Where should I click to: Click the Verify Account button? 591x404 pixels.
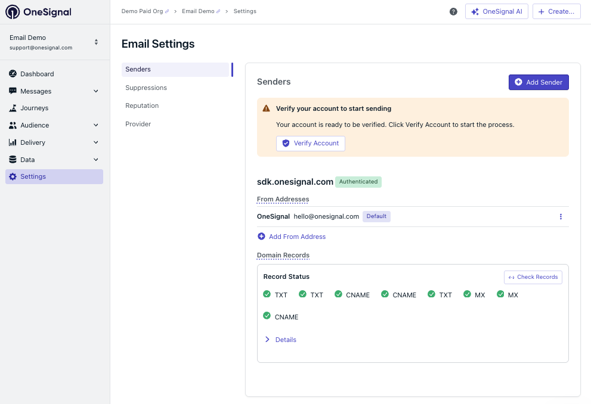311,144
